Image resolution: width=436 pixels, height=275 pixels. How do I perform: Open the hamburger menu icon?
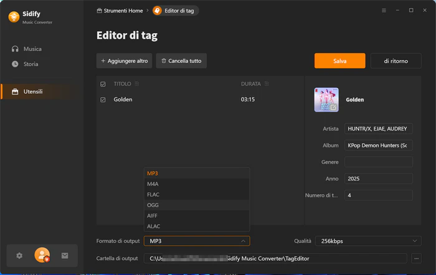pos(384,11)
